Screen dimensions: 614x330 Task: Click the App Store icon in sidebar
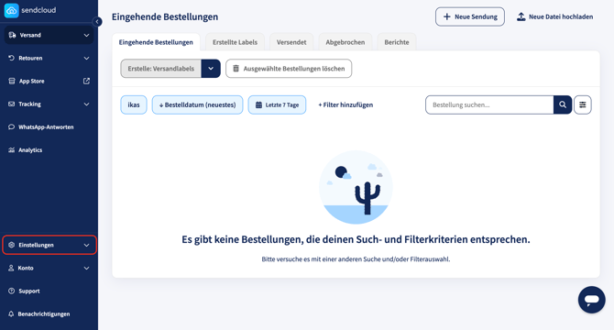pyautogui.click(x=12, y=81)
